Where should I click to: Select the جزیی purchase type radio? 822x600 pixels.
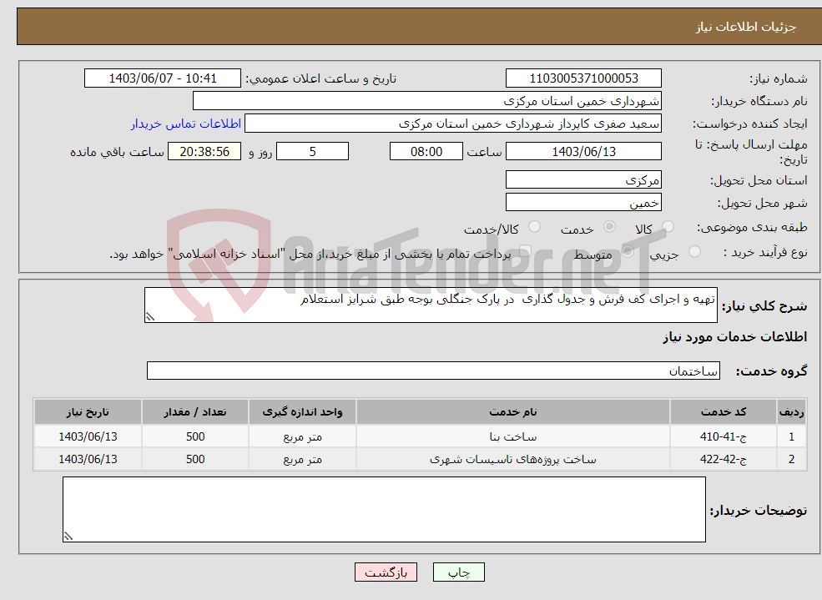(694, 251)
